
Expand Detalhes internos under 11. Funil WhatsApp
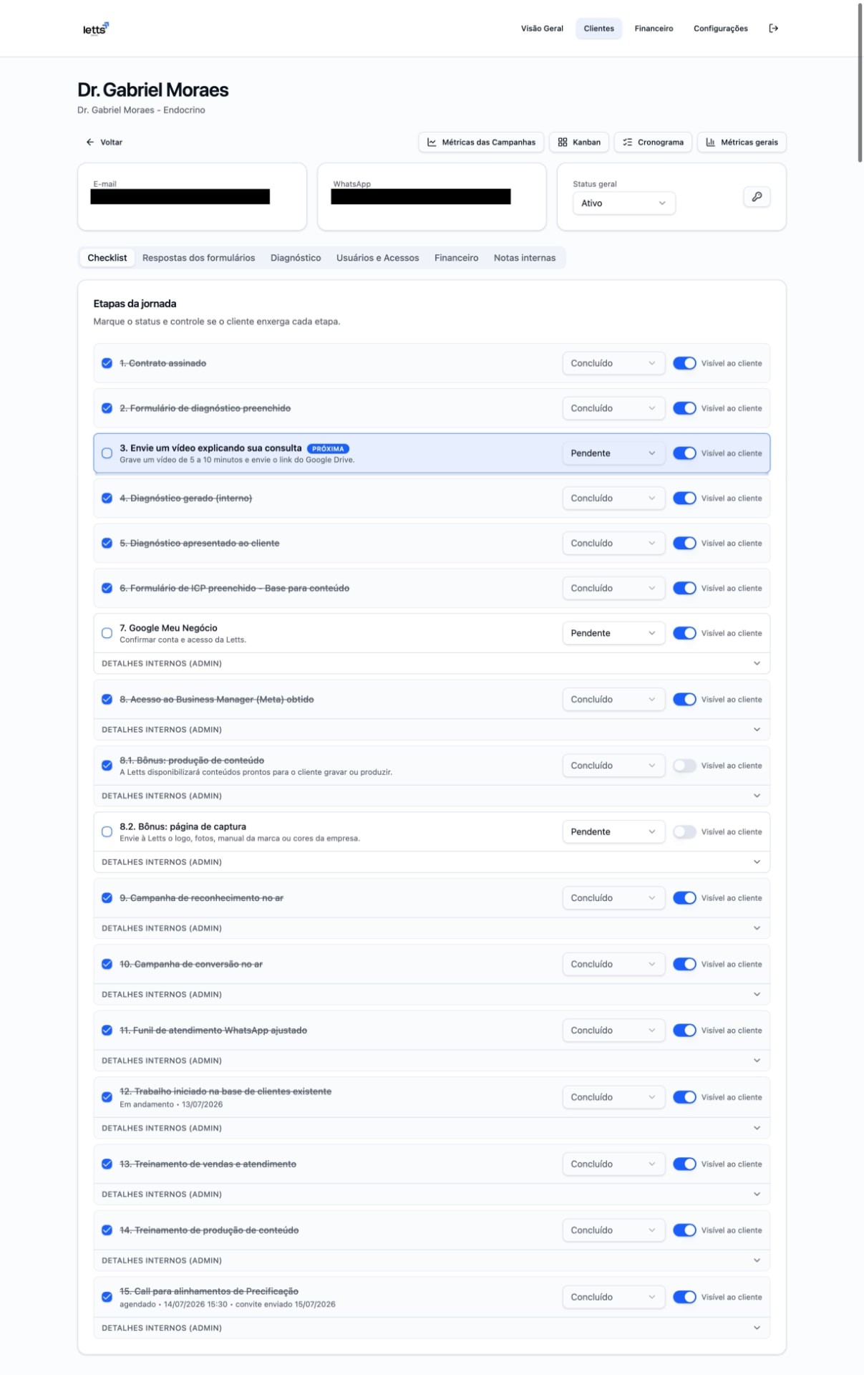432,1061
